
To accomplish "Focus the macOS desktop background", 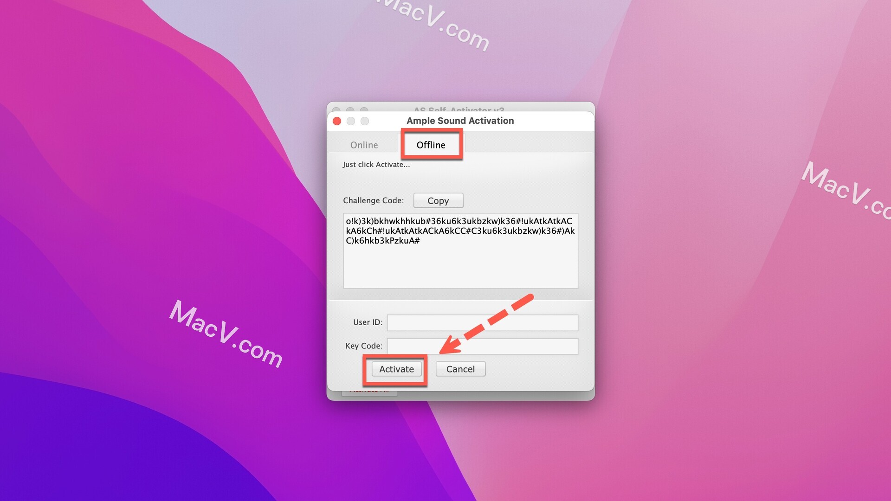I will click(123, 244).
